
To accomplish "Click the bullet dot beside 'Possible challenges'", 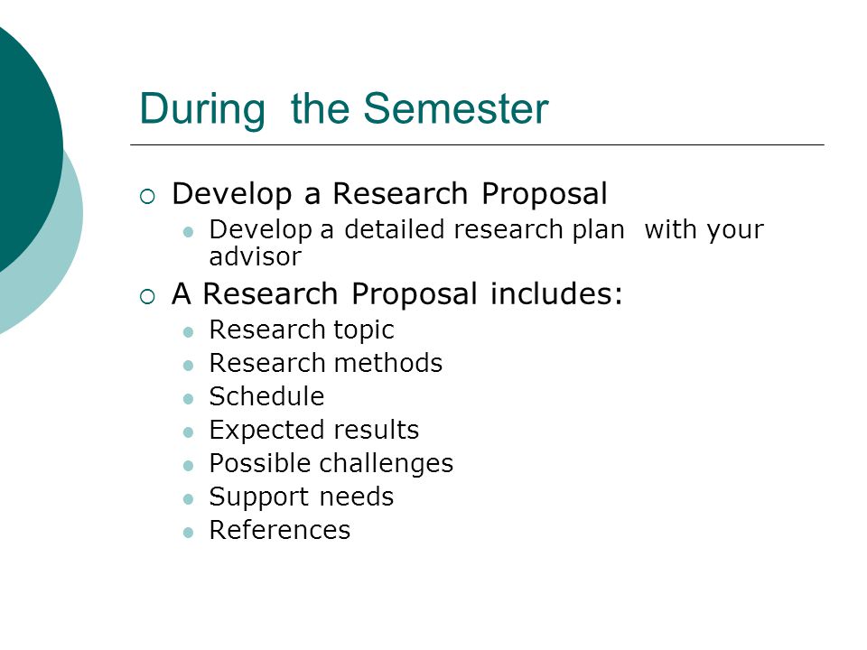I will tap(188, 466).
